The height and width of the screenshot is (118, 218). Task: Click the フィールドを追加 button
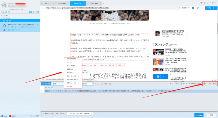tap(210, 84)
